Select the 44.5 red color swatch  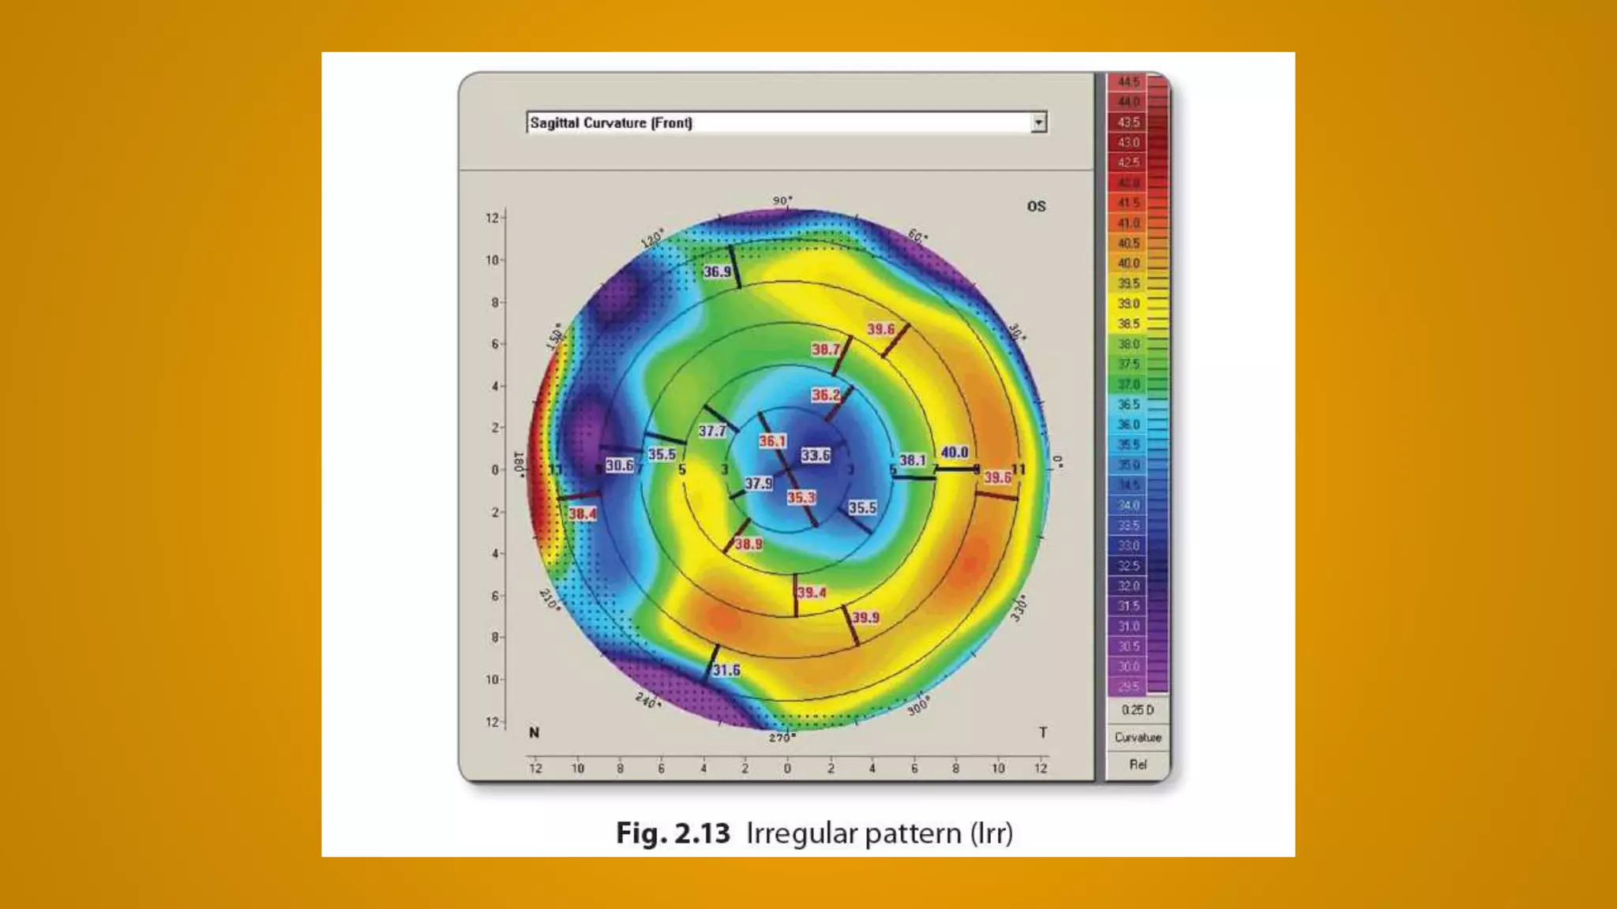point(1129,82)
